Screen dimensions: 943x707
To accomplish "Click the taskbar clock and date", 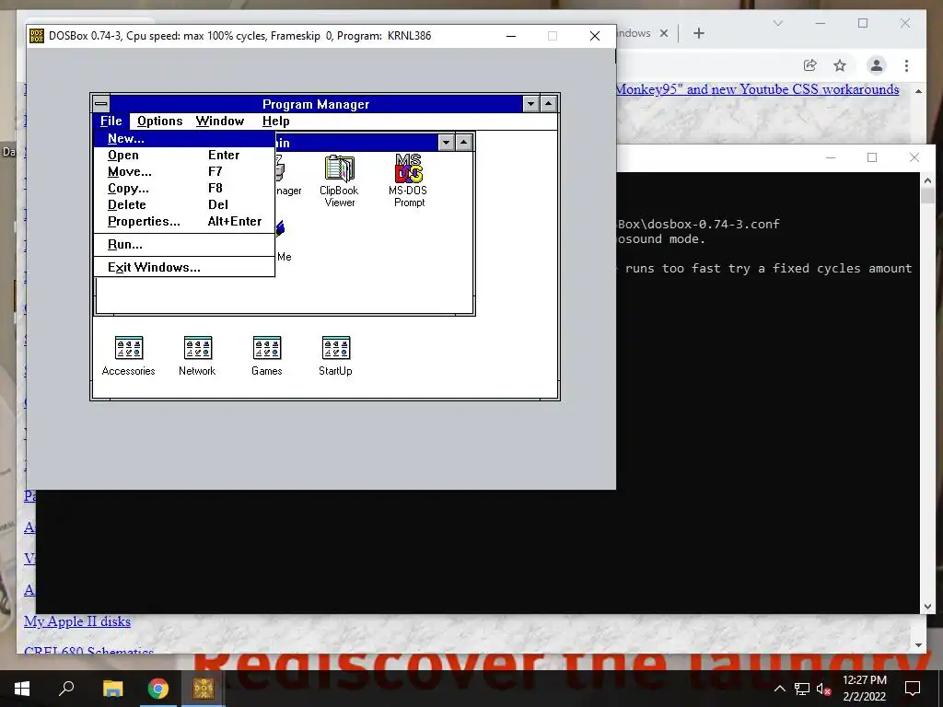I will (x=864, y=689).
